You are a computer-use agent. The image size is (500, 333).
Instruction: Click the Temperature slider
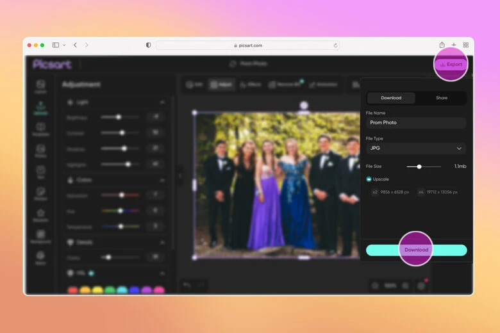(x=120, y=226)
